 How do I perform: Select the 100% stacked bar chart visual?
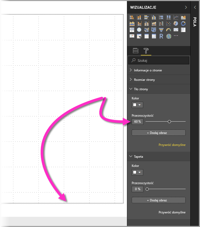pyautogui.click(x=161, y=17)
